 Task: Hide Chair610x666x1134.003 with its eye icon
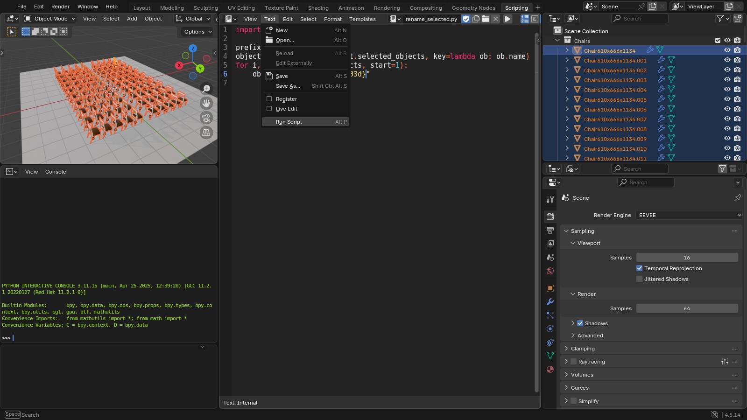[727, 80]
